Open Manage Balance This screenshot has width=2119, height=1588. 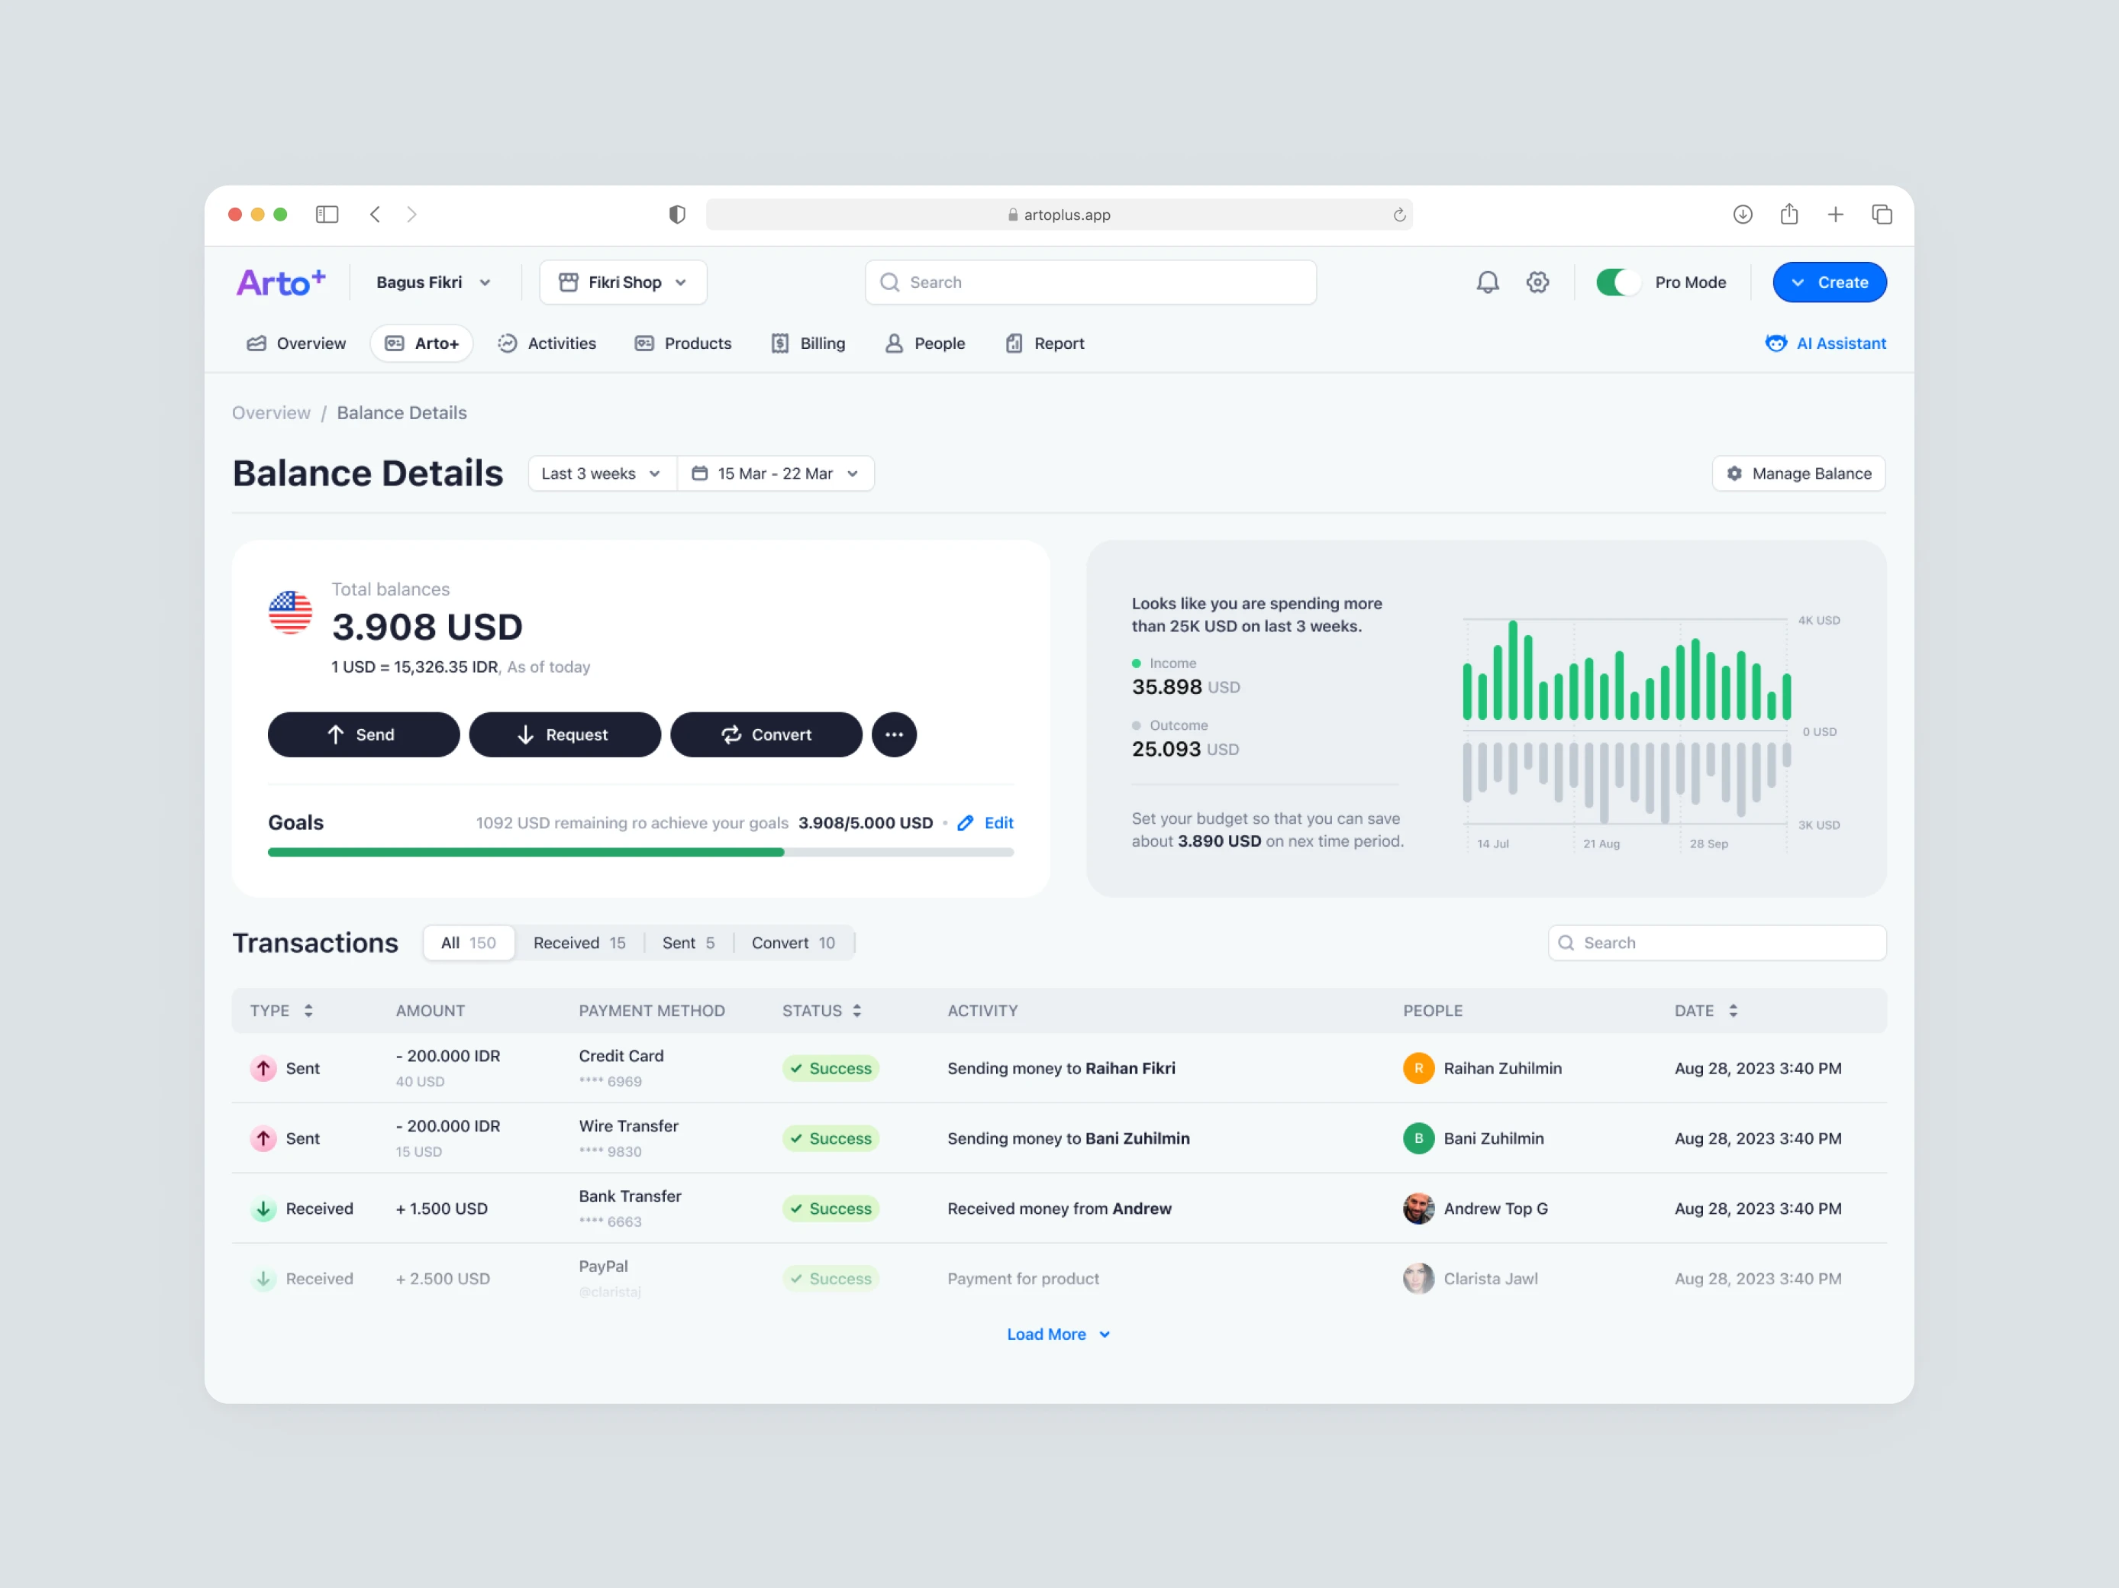coord(1798,473)
